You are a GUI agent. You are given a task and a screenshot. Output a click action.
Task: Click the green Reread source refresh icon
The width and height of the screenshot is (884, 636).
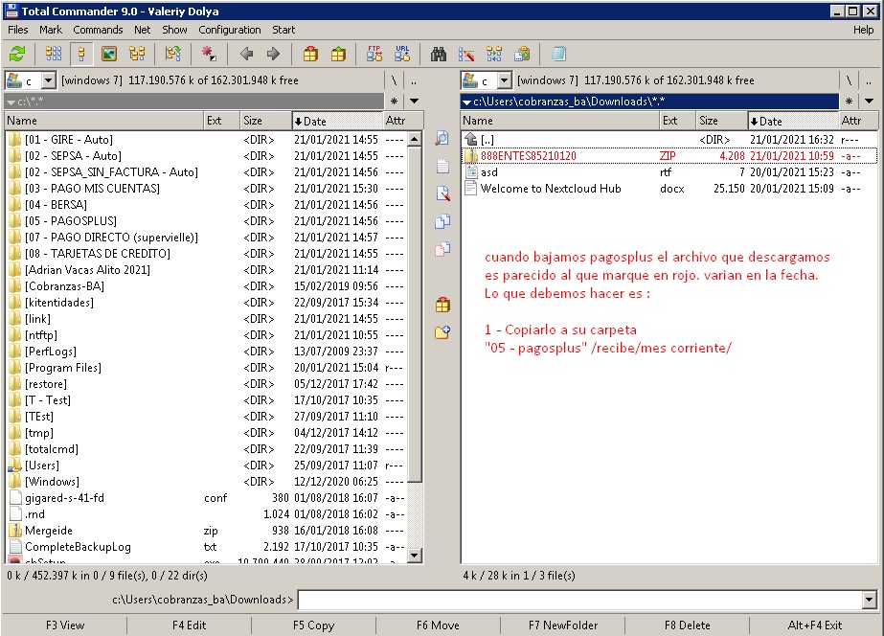[x=17, y=55]
